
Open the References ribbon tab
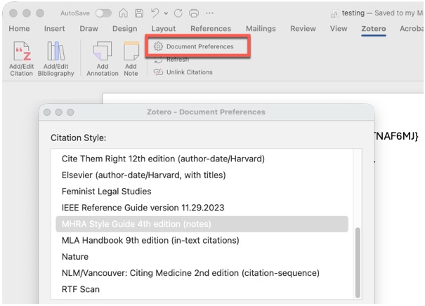(x=211, y=29)
